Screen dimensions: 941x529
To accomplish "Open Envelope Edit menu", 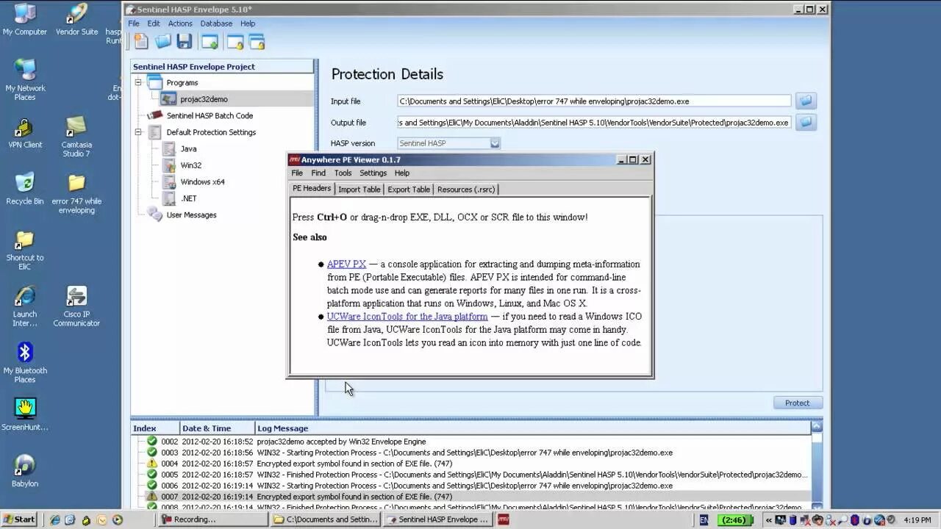I will point(153,24).
